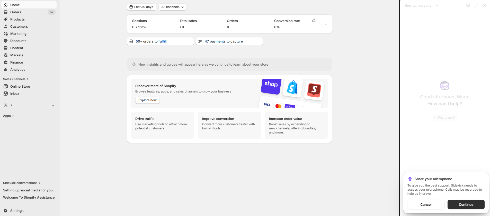Image resolution: width=490 pixels, height=216 pixels.
Task: Open 50+ orders to fulfill
Action: 161,41
